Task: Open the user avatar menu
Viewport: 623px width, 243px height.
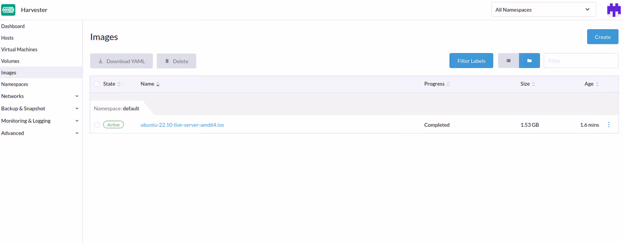Action: pos(614,10)
